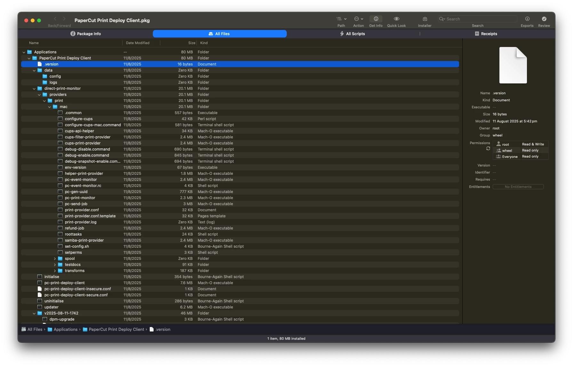Screen dimensions: 573x366
Task: Expand the testdocs folder
Action: pyautogui.click(x=55, y=264)
